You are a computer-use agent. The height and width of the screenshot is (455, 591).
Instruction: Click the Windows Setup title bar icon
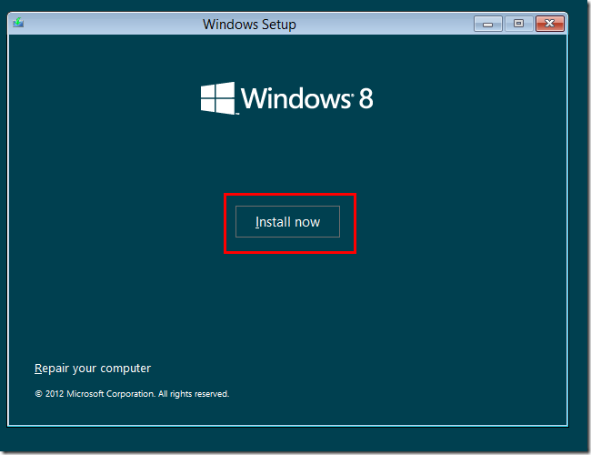(18, 23)
